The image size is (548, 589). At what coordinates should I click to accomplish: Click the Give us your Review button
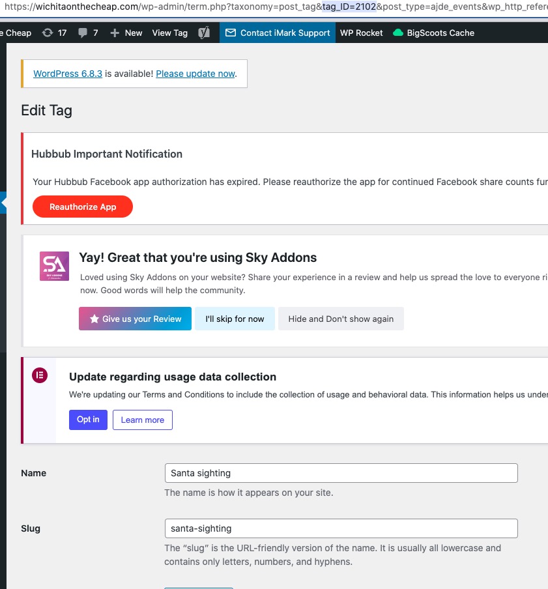[x=135, y=319]
